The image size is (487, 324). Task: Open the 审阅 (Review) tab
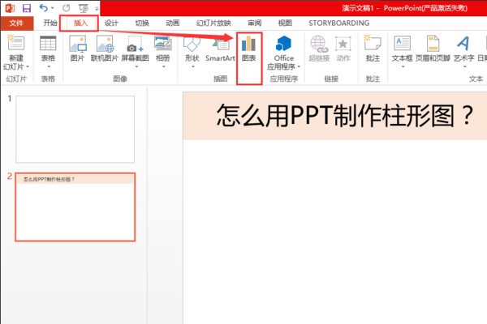pos(254,23)
